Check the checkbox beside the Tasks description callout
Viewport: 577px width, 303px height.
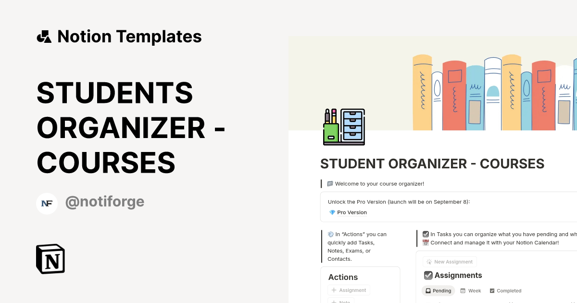(x=425, y=234)
